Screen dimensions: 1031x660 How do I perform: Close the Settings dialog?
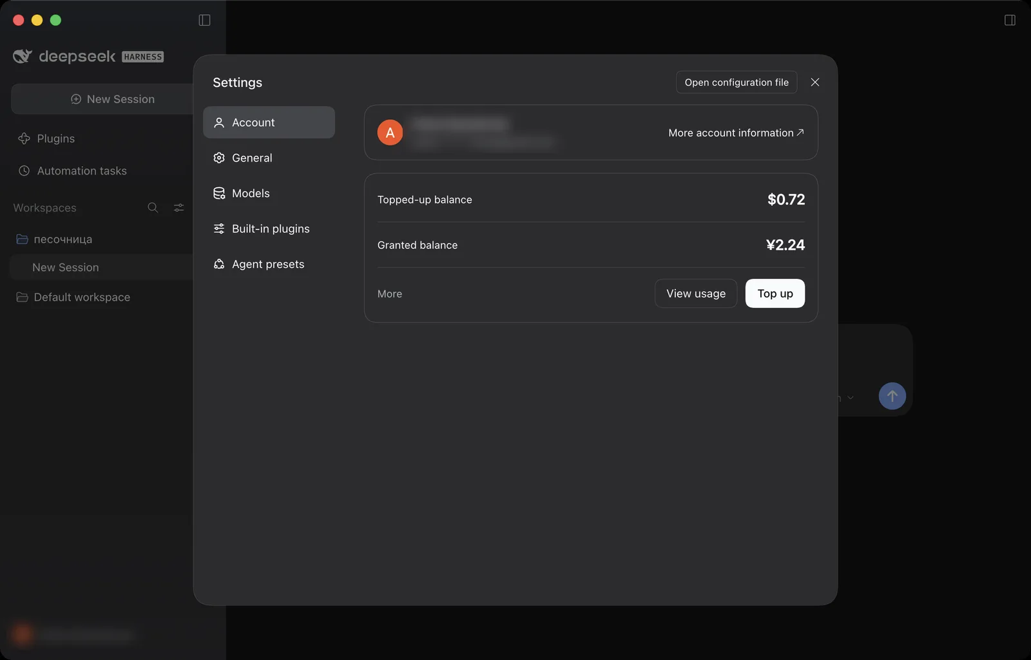[815, 82]
